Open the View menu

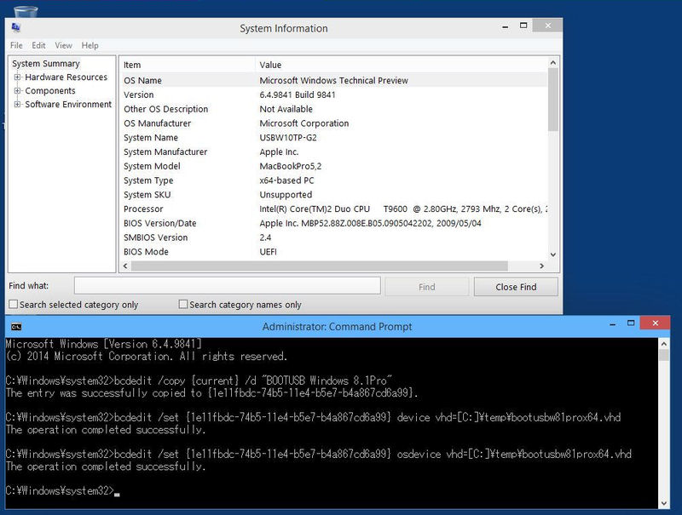(63, 45)
